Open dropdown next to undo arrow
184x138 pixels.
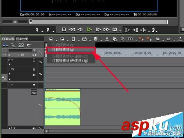(163, 40)
